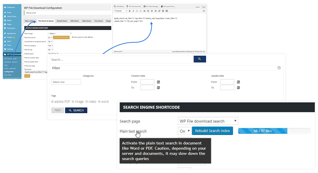Tick the video tag checkbox
318x173 pixels.
tap(86, 101)
